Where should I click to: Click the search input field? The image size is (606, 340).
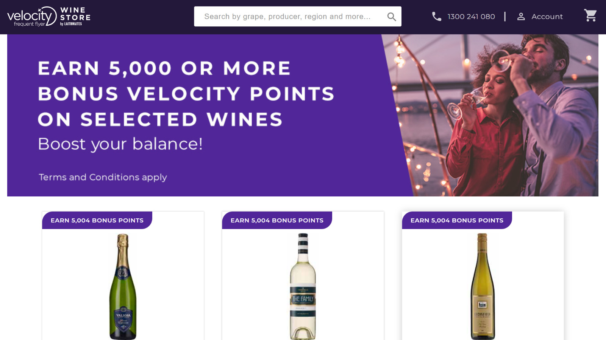click(x=288, y=16)
